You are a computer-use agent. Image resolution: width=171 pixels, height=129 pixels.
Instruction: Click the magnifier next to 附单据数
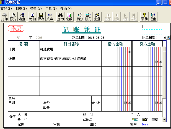click(168, 38)
